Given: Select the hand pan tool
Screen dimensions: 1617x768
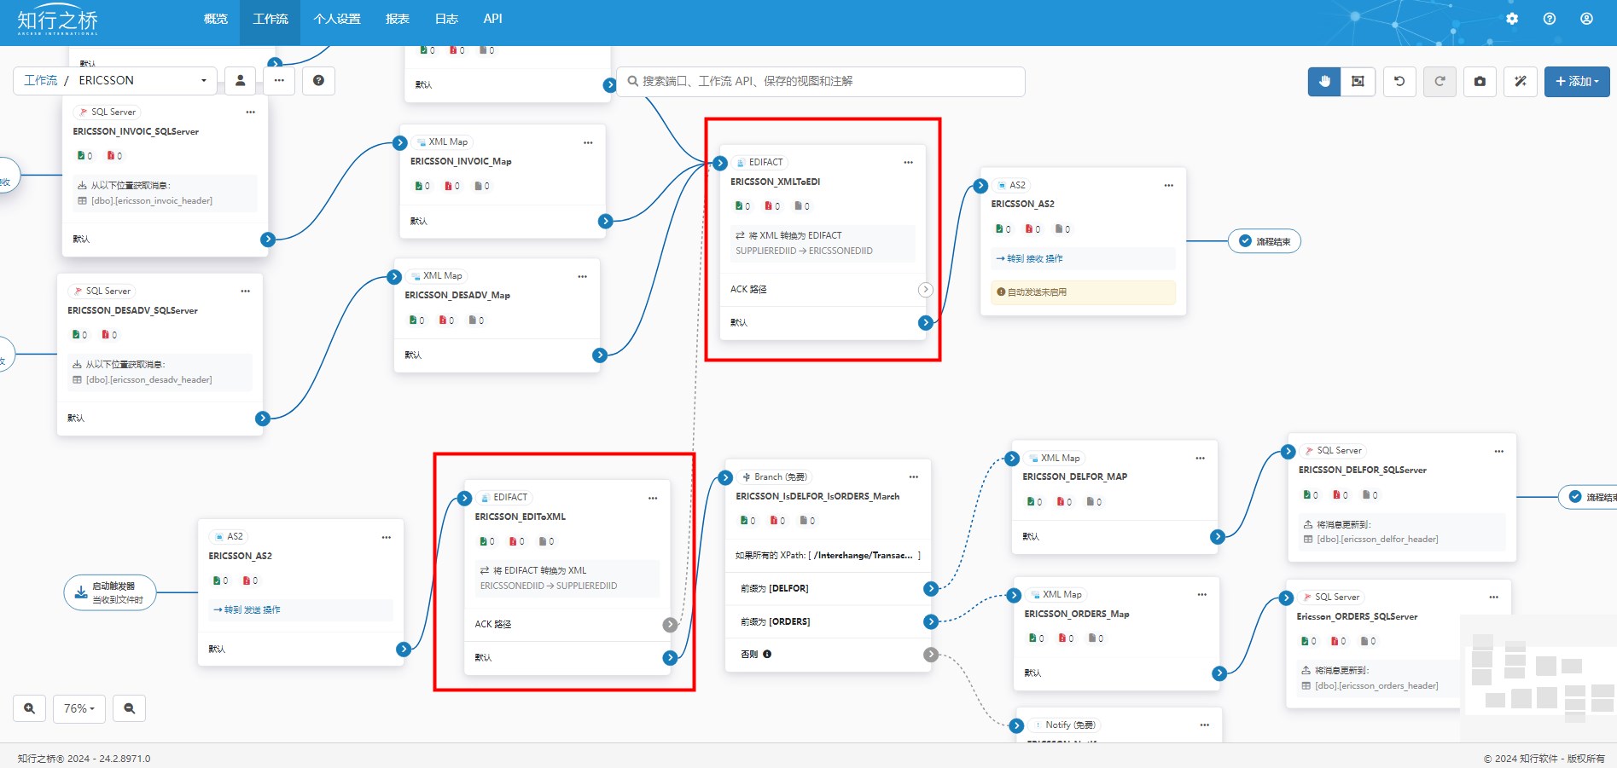Looking at the screenshot, I should click(1324, 81).
